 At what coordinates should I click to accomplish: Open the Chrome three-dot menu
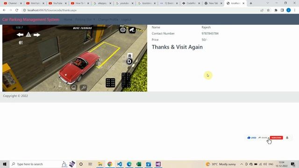coord(295,10)
